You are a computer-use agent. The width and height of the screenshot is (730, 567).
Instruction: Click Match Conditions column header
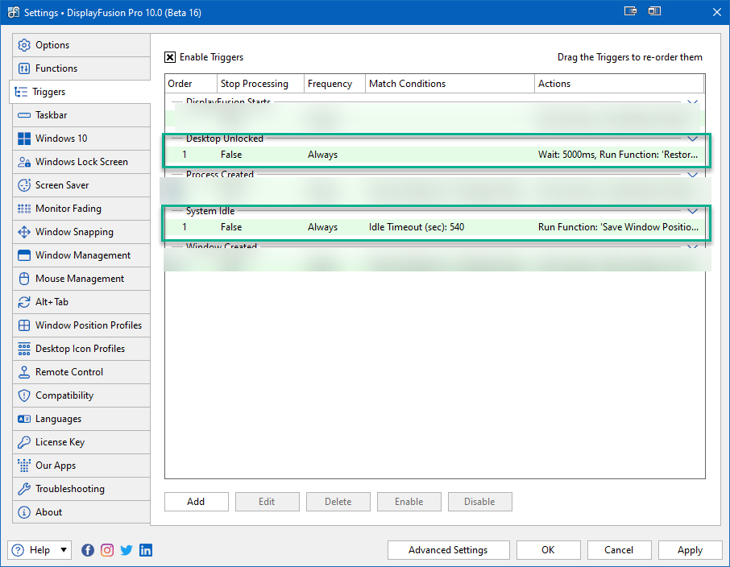[x=450, y=84]
